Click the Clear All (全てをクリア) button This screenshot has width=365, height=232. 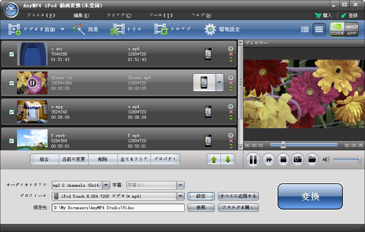tap(134, 159)
